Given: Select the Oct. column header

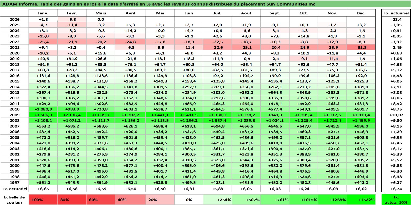Looking at the screenshot, I should click(x=304, y=13).
